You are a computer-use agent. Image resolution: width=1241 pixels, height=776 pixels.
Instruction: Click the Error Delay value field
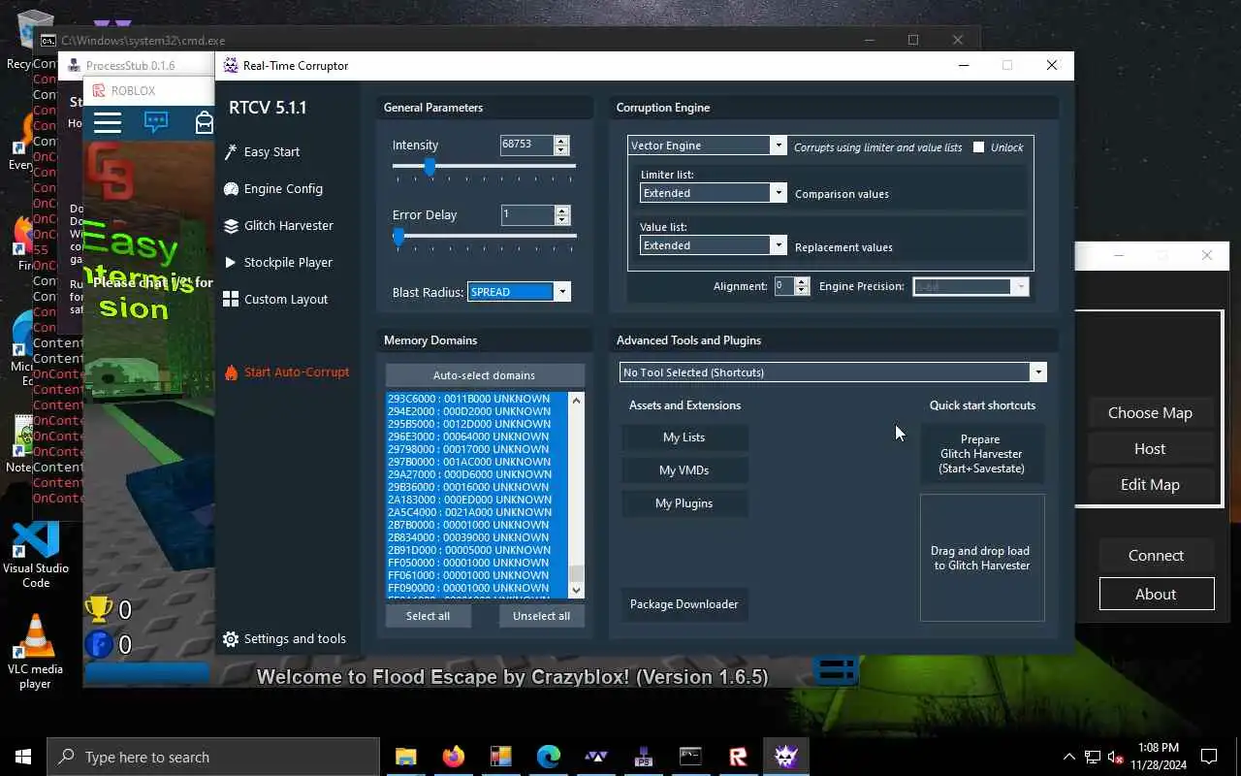point(526,214)
